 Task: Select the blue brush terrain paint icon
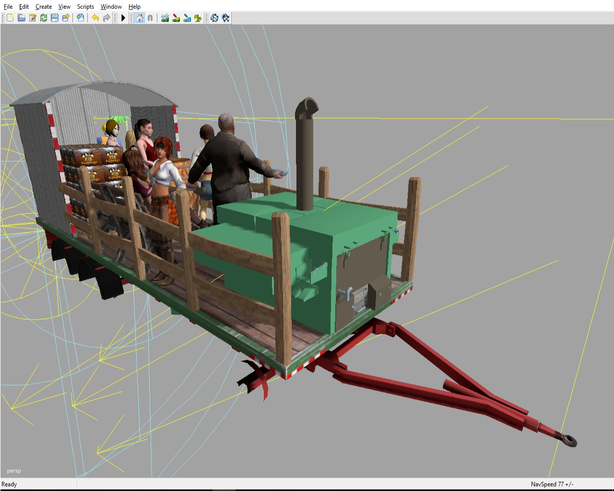tap(187, 18)
